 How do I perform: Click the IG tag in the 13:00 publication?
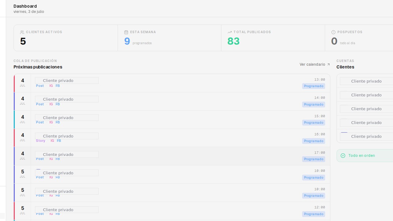[51, 86]
